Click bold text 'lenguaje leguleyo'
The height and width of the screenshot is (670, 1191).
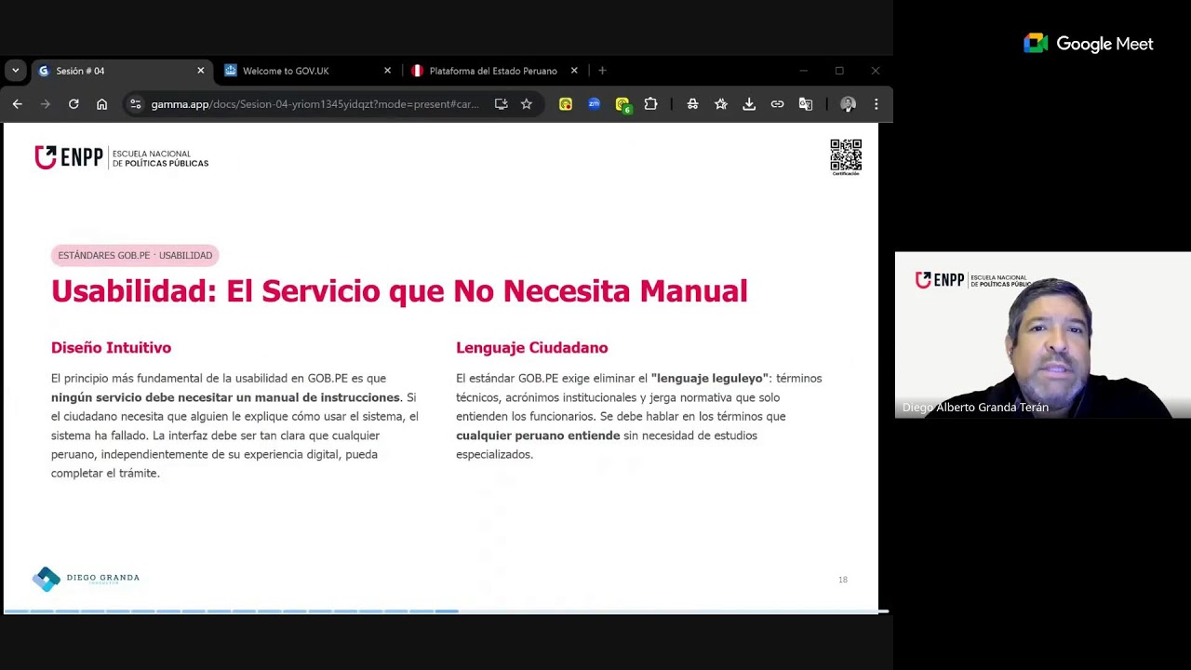click(710, 379)
